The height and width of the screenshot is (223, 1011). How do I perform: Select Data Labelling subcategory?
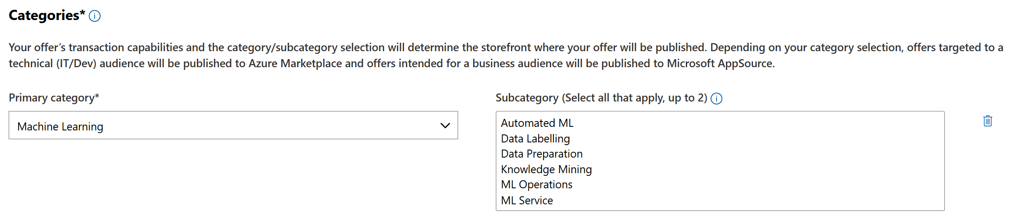(535, 139)
